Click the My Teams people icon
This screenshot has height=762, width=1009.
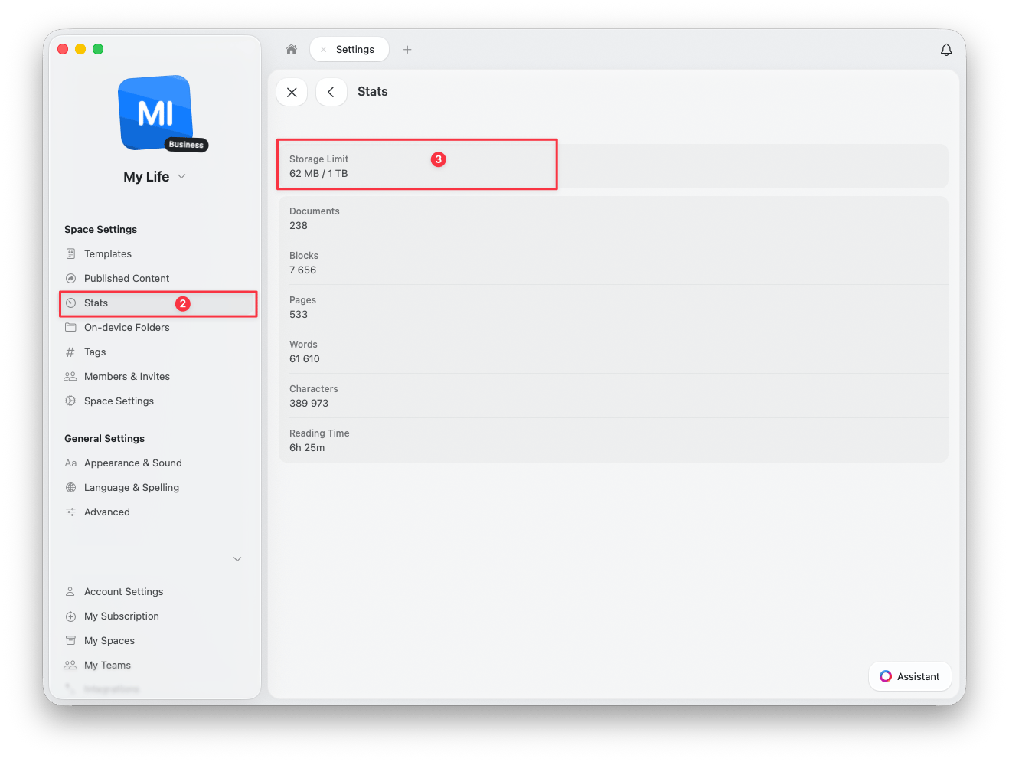(x=70, y=666)
